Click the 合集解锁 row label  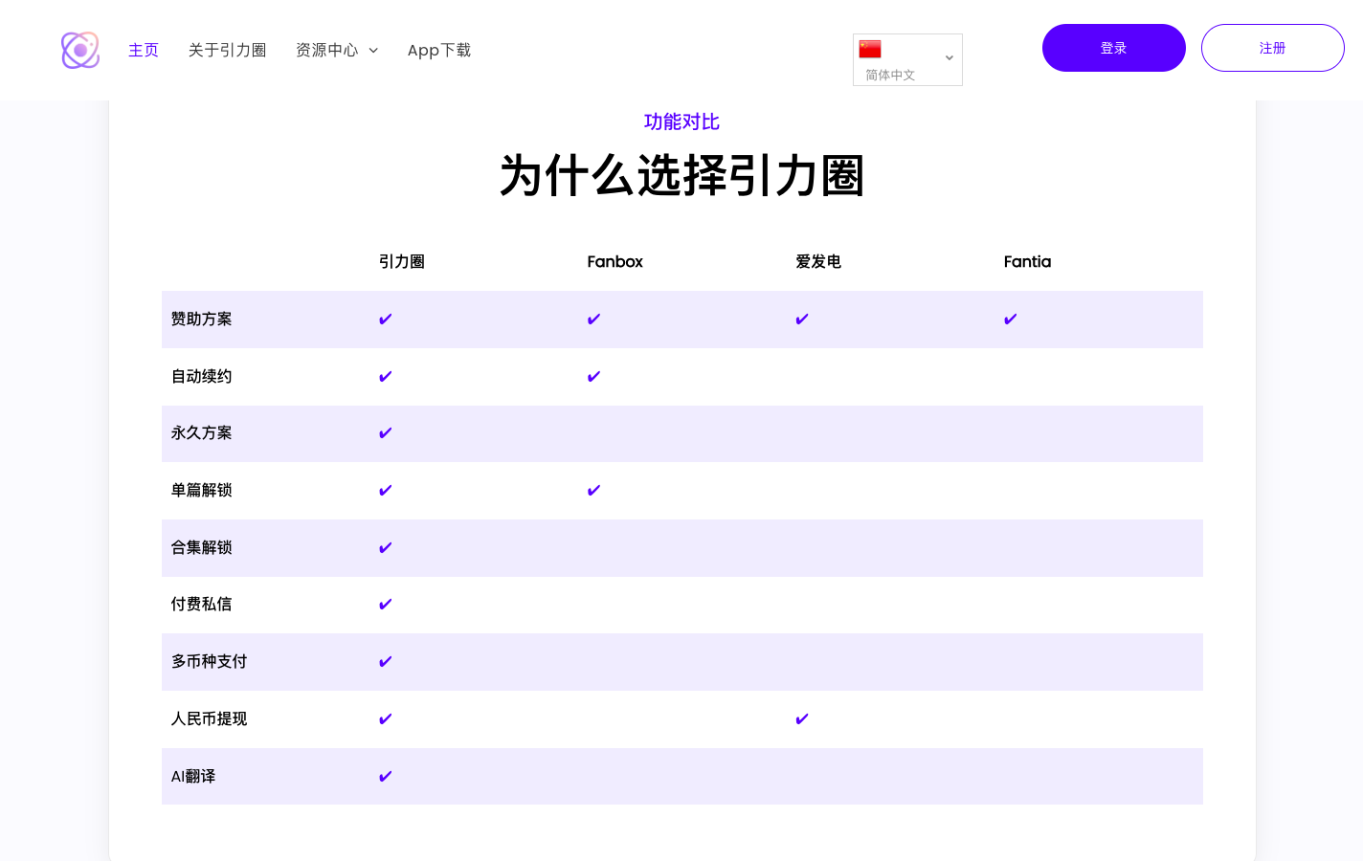202,547
